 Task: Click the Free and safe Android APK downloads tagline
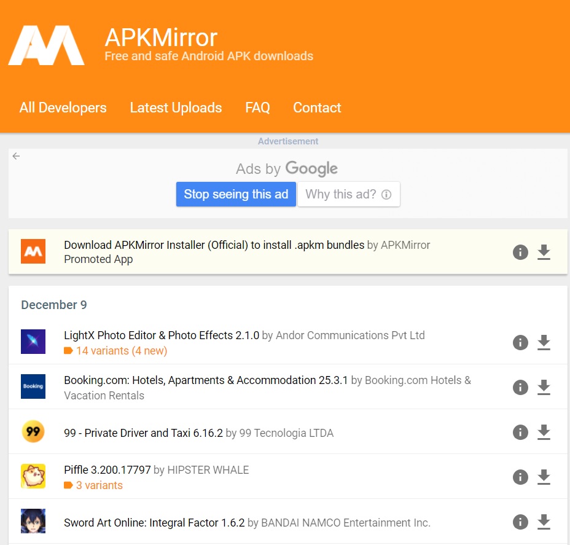[209, 56]
